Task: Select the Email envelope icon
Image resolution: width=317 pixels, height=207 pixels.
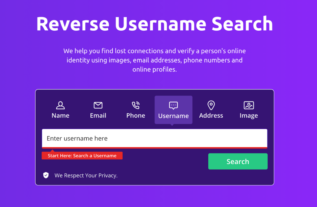Action: (x=98, y=105)
